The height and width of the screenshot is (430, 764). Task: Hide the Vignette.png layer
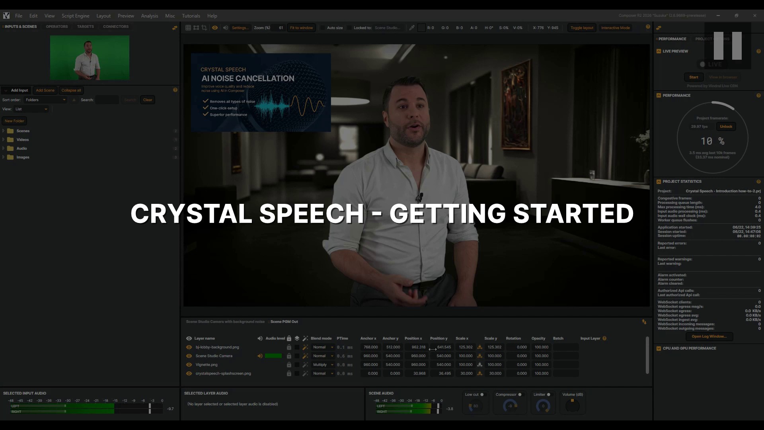189,365
